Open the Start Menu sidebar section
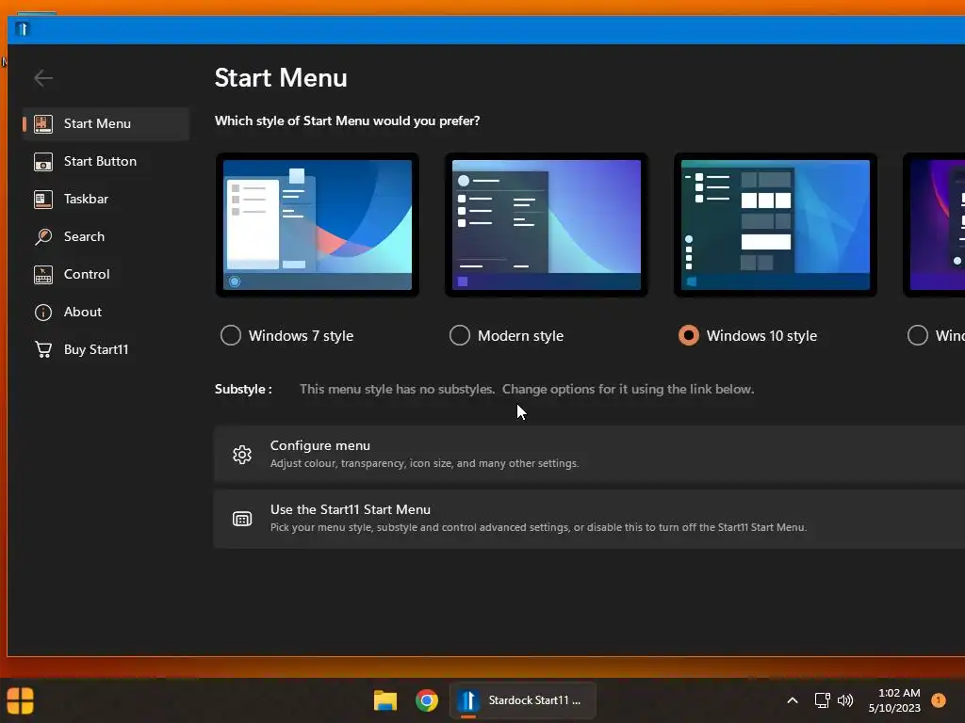965x723 pixels. 106,123
